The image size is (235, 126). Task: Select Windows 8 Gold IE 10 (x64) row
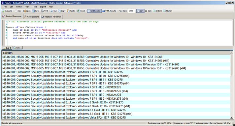pyautogui.click(x=116, y=106)
